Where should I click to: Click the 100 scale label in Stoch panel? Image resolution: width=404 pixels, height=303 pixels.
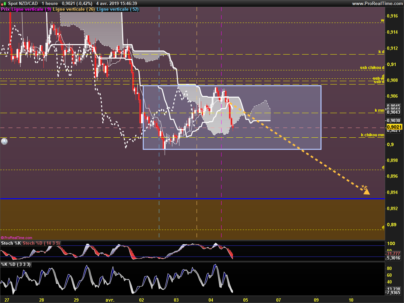[391, 243]
